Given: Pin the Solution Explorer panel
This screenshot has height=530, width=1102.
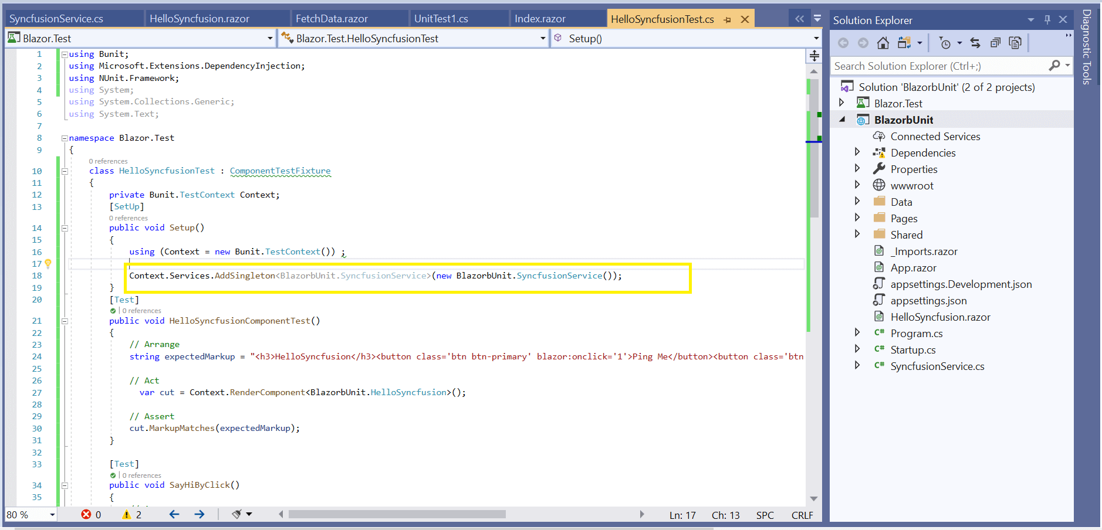Looking at the screenshot, I should [1047, 20].
